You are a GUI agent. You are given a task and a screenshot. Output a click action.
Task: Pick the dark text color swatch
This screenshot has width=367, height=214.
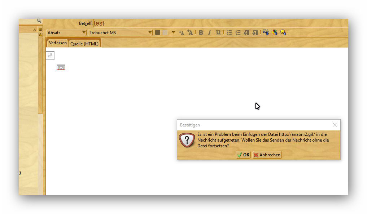coord(158,32)
